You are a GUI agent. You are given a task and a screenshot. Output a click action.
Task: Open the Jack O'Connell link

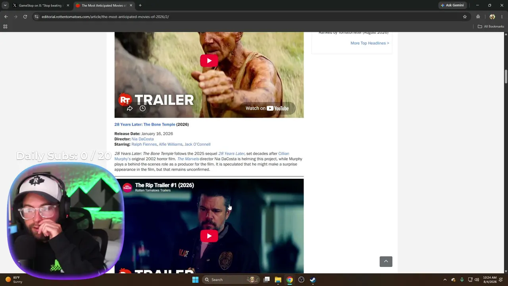(197, 144)
